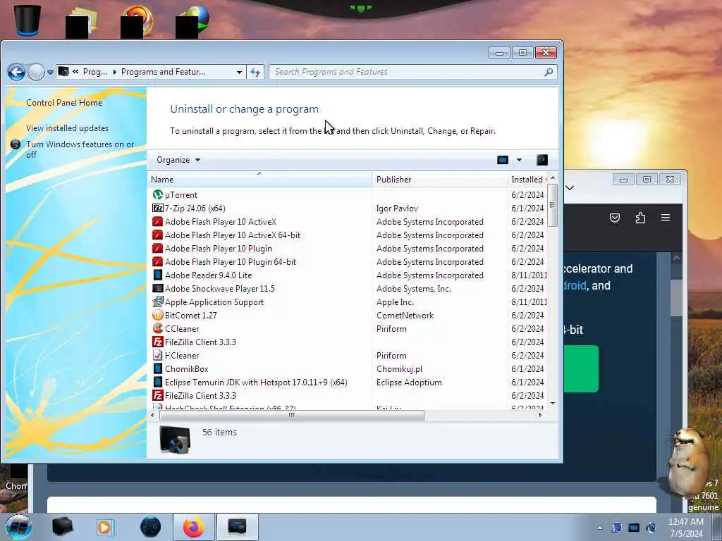Click the horizontal scrollbar thumb
Viewport: 722px width, 541px height.
pyautogui.click(x=291, y=415)
